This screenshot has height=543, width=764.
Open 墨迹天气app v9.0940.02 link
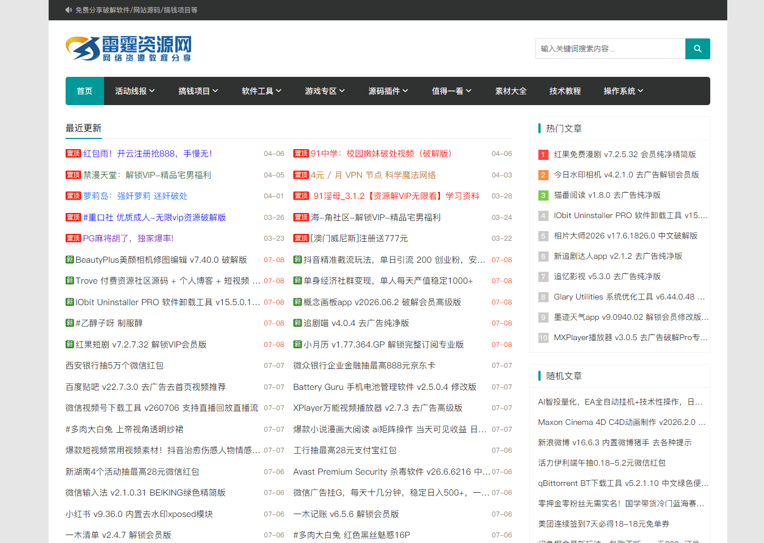click(x=631, y=318)
